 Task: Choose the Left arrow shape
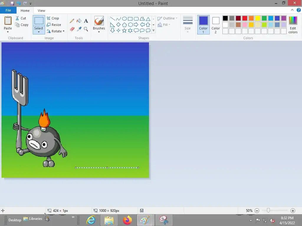(x=142, y=25)
